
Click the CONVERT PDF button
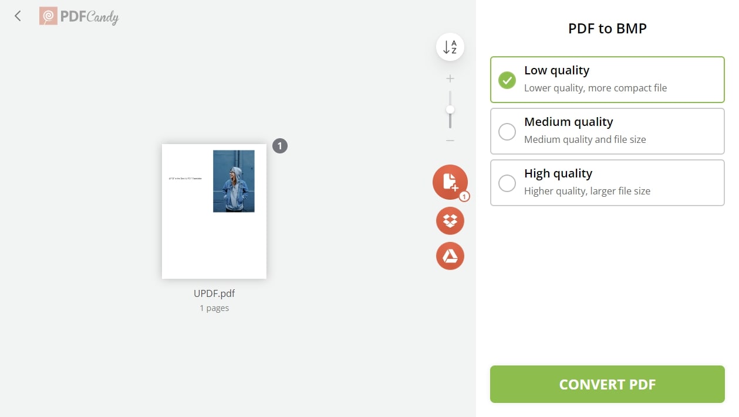pyautogui.click(x=607, y=384)
